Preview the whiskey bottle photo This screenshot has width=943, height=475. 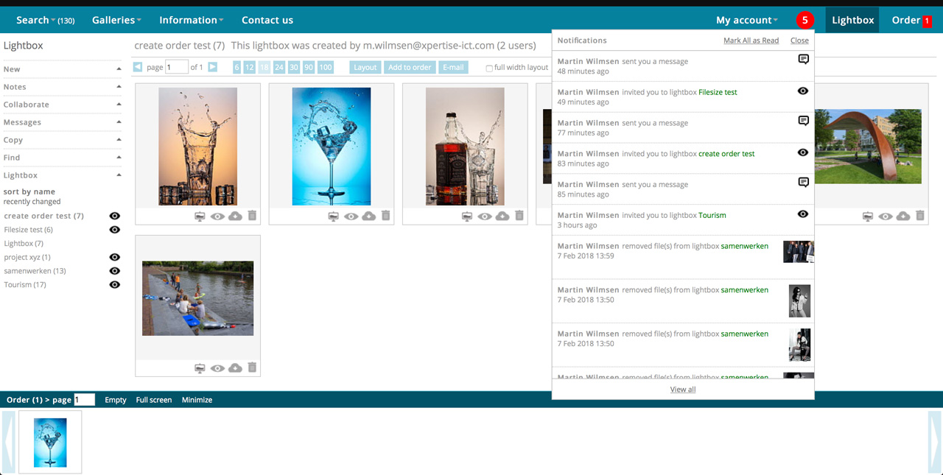point(485,217)
